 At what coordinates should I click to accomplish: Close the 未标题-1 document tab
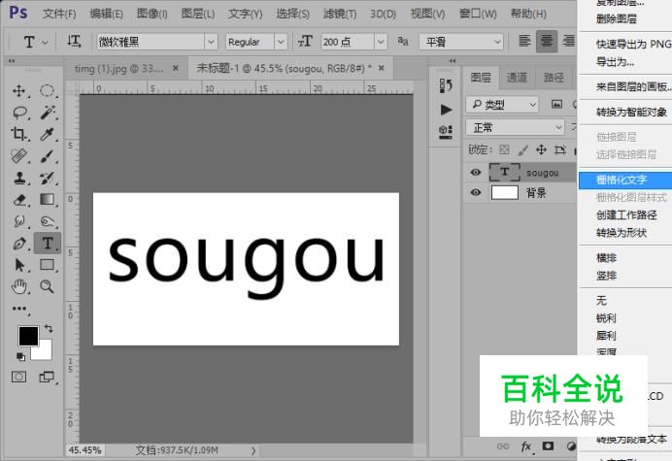[382, 68]
